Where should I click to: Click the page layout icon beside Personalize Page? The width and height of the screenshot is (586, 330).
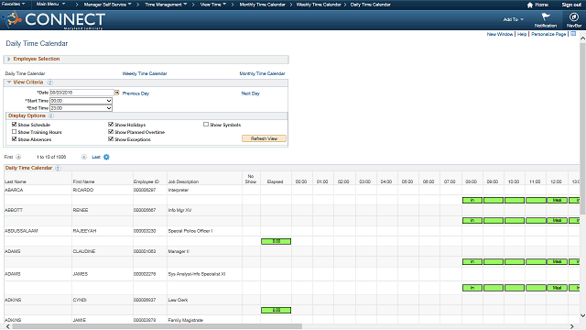(x=573, y=34)
